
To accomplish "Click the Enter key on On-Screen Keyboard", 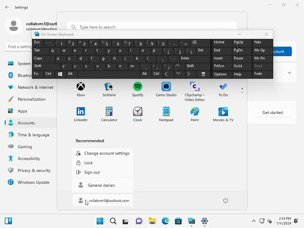I will 195,58.
